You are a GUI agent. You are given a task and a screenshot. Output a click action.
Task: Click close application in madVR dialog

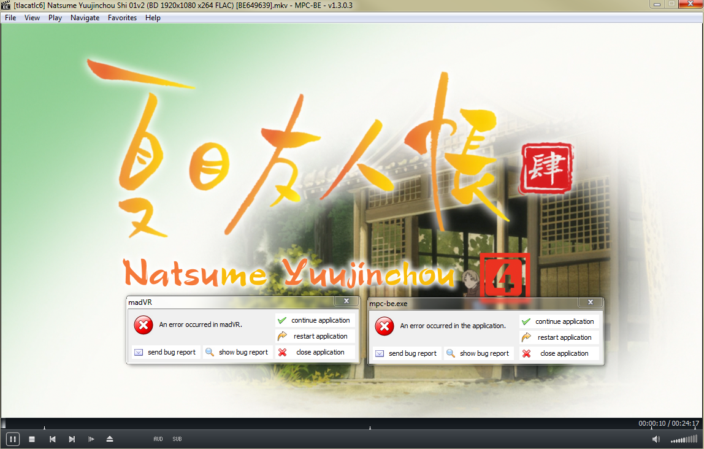click(315, 353)
